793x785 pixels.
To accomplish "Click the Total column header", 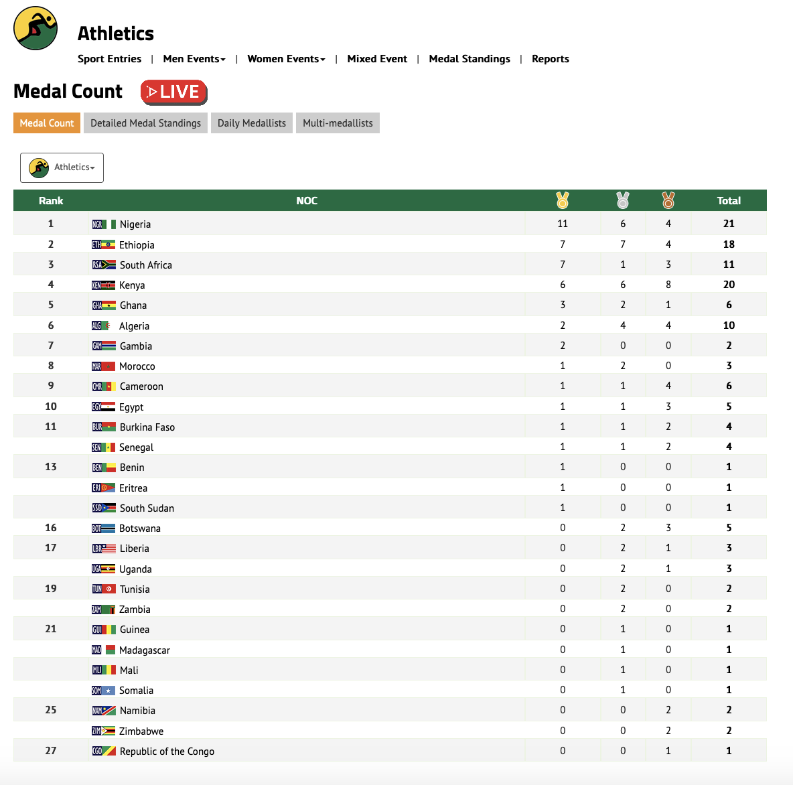I will 729,200.
